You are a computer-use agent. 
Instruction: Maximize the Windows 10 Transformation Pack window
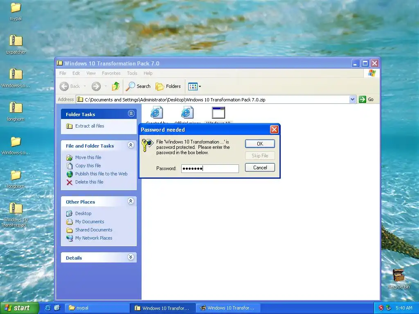365,63
